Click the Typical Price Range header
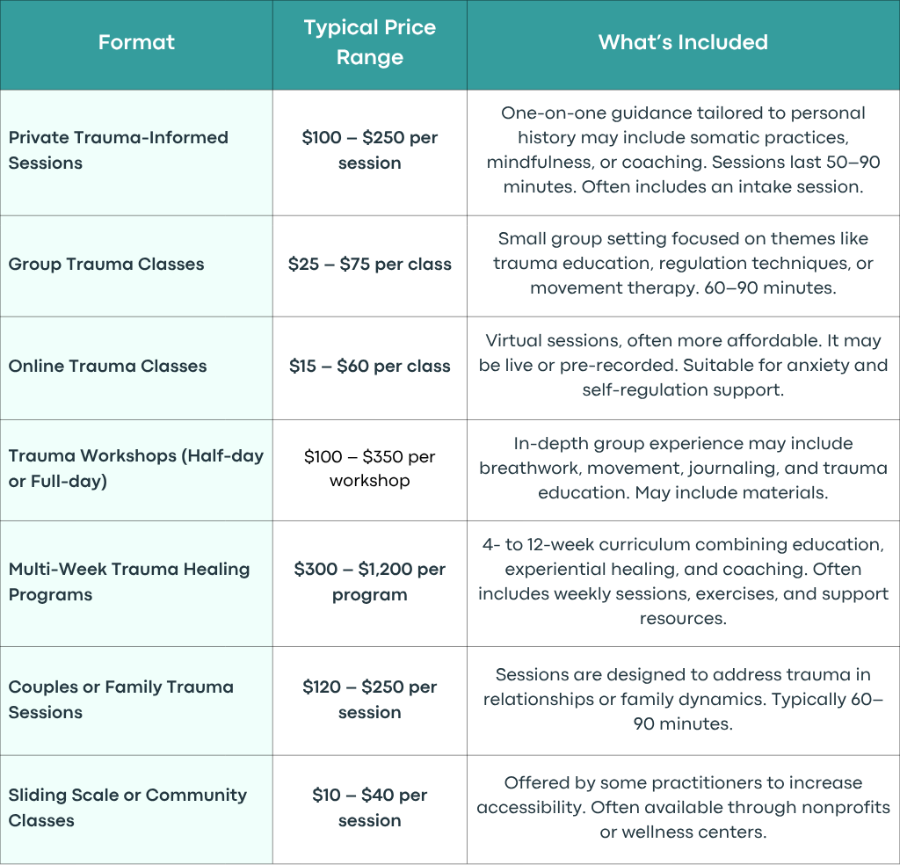This screenshot has height=865, width=900. pyautogui.click(x=370, y=42)
